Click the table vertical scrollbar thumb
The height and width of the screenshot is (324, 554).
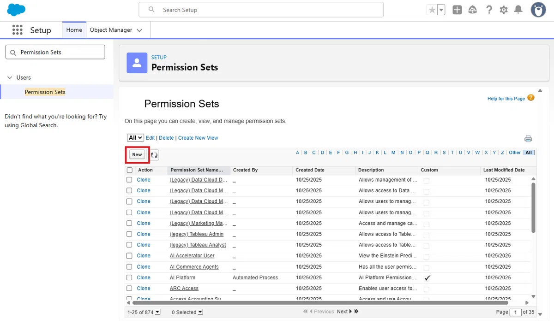click(x=534, y=207)
